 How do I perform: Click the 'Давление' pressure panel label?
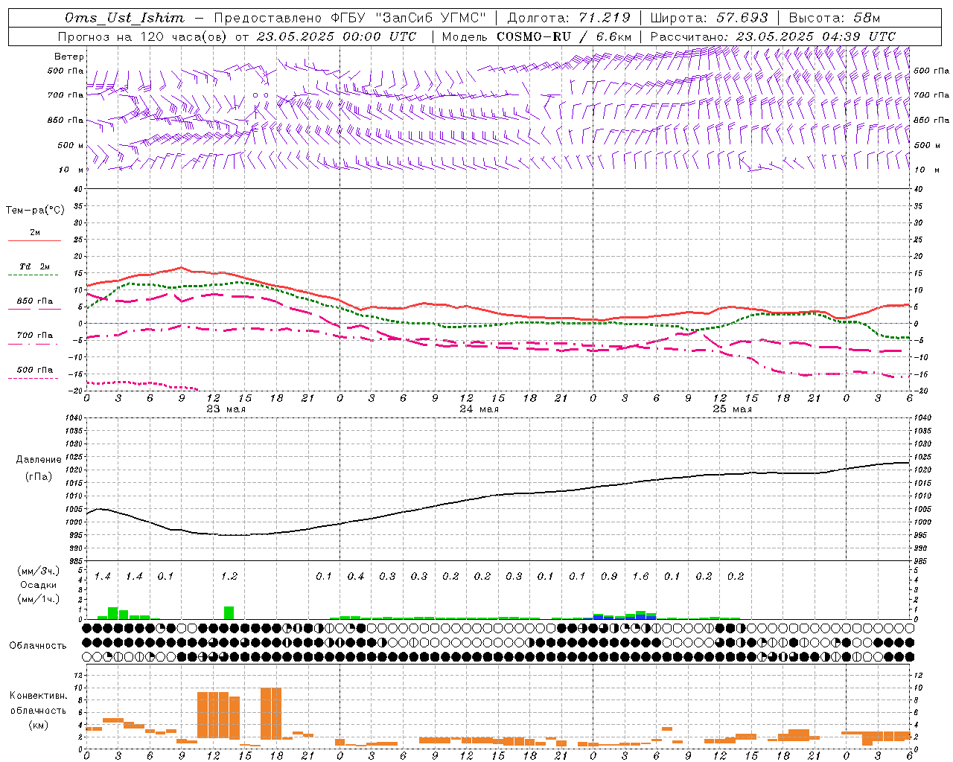click(38, 460)
